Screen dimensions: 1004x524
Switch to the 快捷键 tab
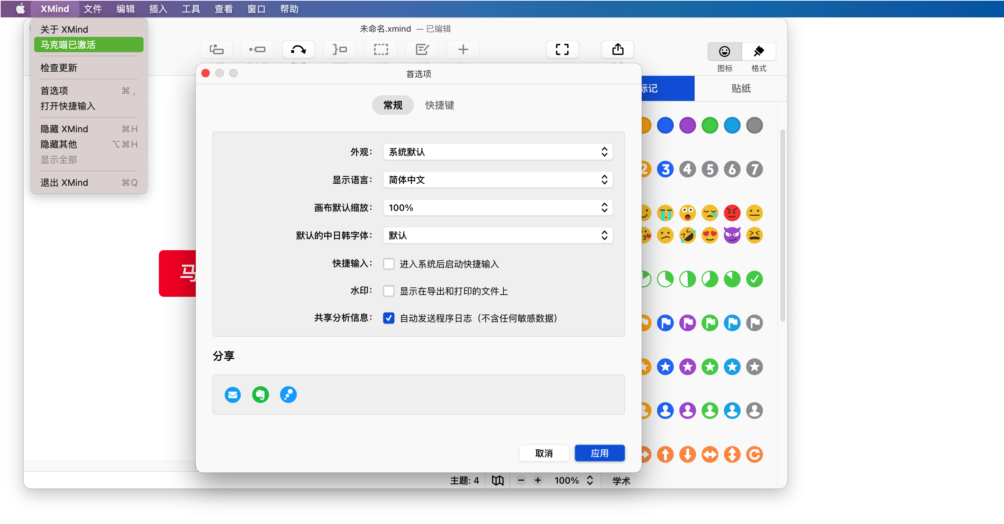click(439, 105)
